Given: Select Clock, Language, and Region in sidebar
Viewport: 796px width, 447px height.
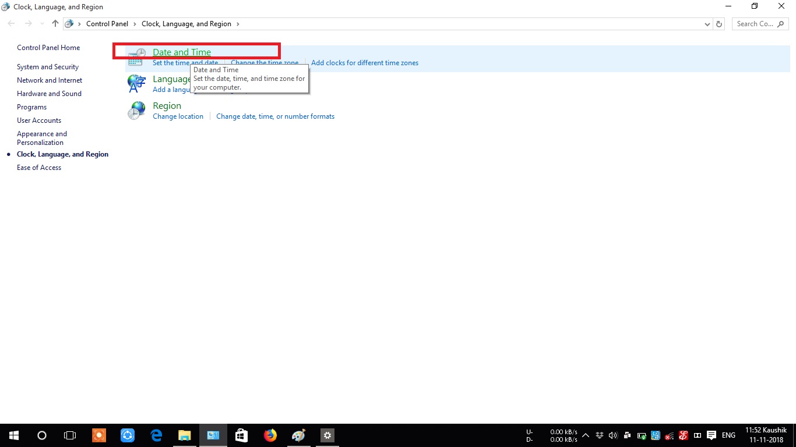Looking at the screenshot, I should pos(62,154).
